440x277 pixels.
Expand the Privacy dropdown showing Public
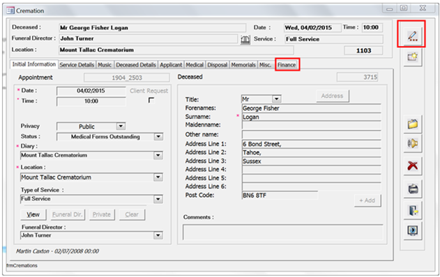coord(121,126)
